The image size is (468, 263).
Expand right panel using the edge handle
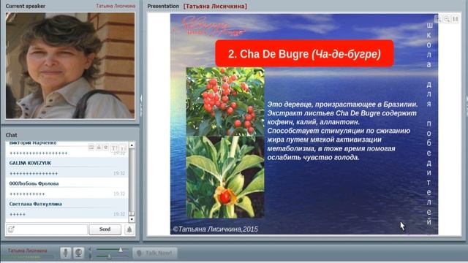coord(467,106)
